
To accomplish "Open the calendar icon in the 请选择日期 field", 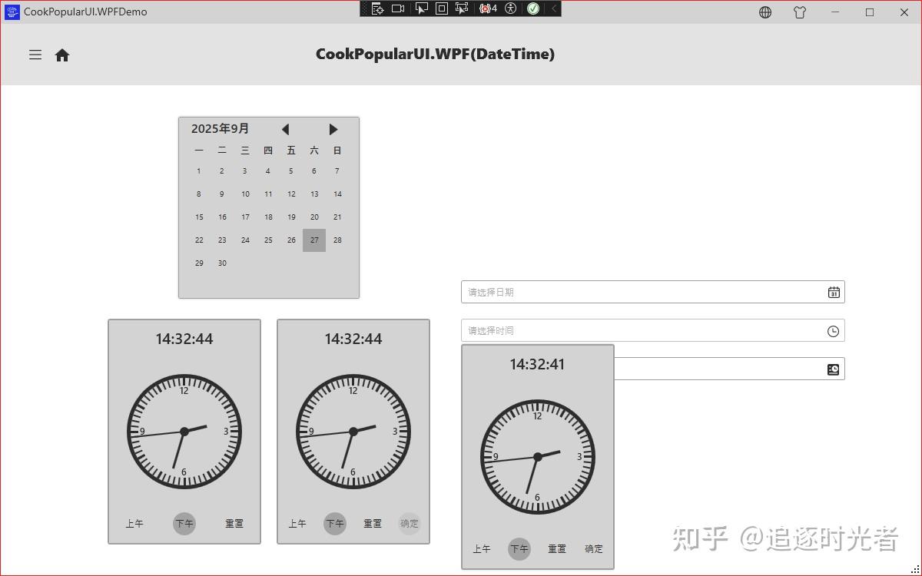I will click(x=832, y=292).
